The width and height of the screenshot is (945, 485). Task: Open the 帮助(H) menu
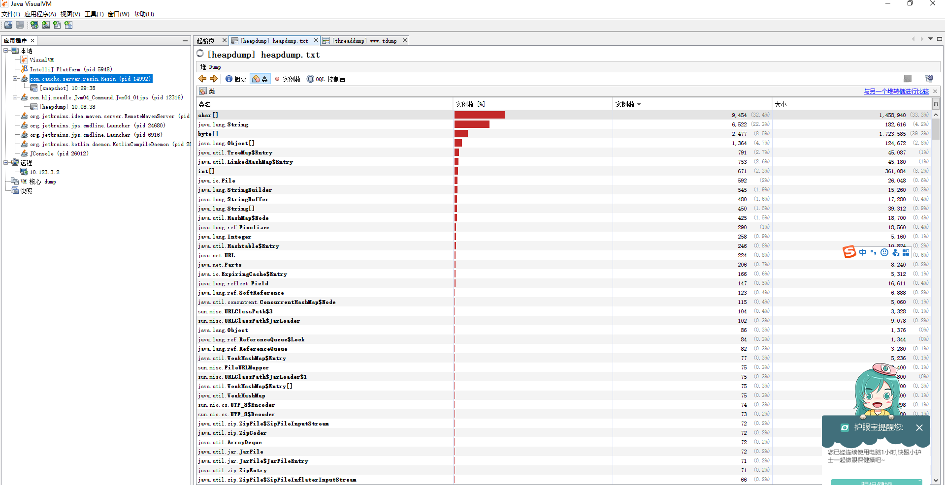coord(144,14)
